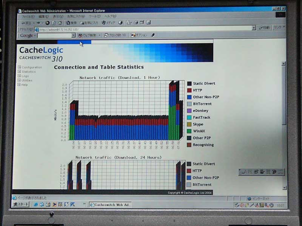
Task: Click the "Copyright © CacheLogic Ltd 2004" footer text
Action: 190,193
